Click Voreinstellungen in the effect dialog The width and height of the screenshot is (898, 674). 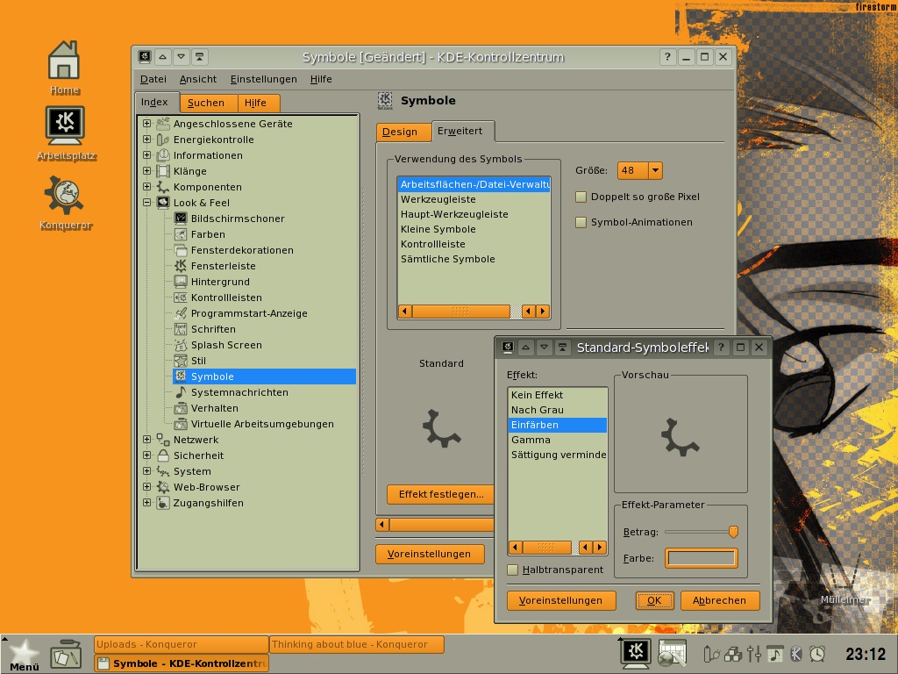click(x=561, y=600)
